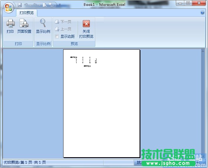Close print preview with the red X
Viewport: 208px width, 168px height.
pyautogui.click(x=86, y=24)
